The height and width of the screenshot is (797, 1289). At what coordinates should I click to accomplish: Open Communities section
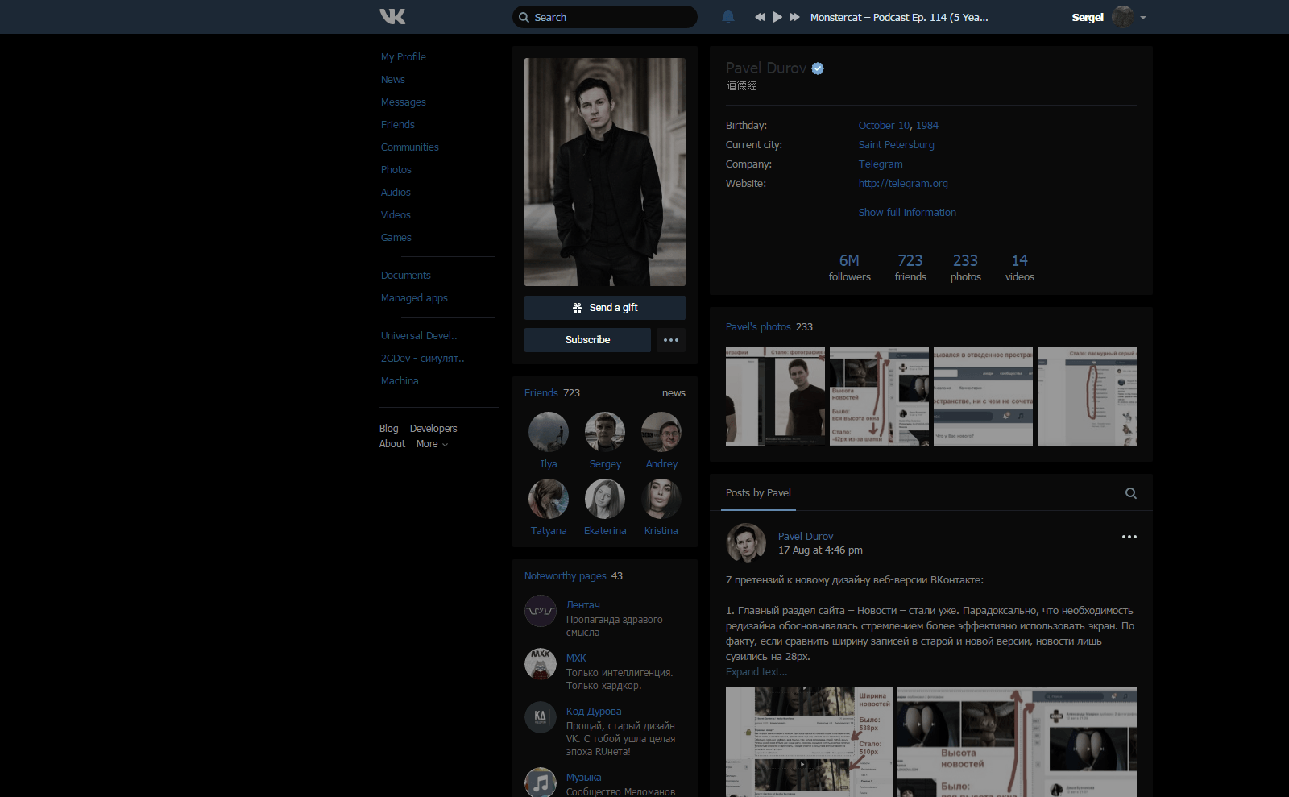click(410, 147)
